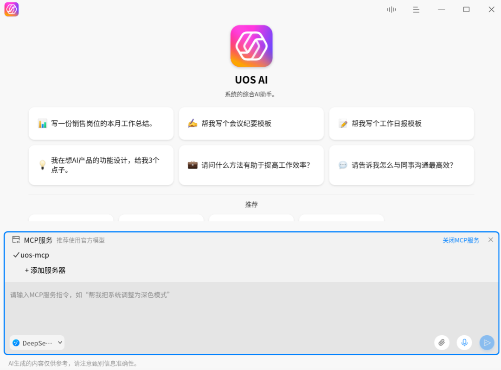Screen dimensions: 501x370
Task: Send the message with arrow button
Action: click(x=487, y=343)
